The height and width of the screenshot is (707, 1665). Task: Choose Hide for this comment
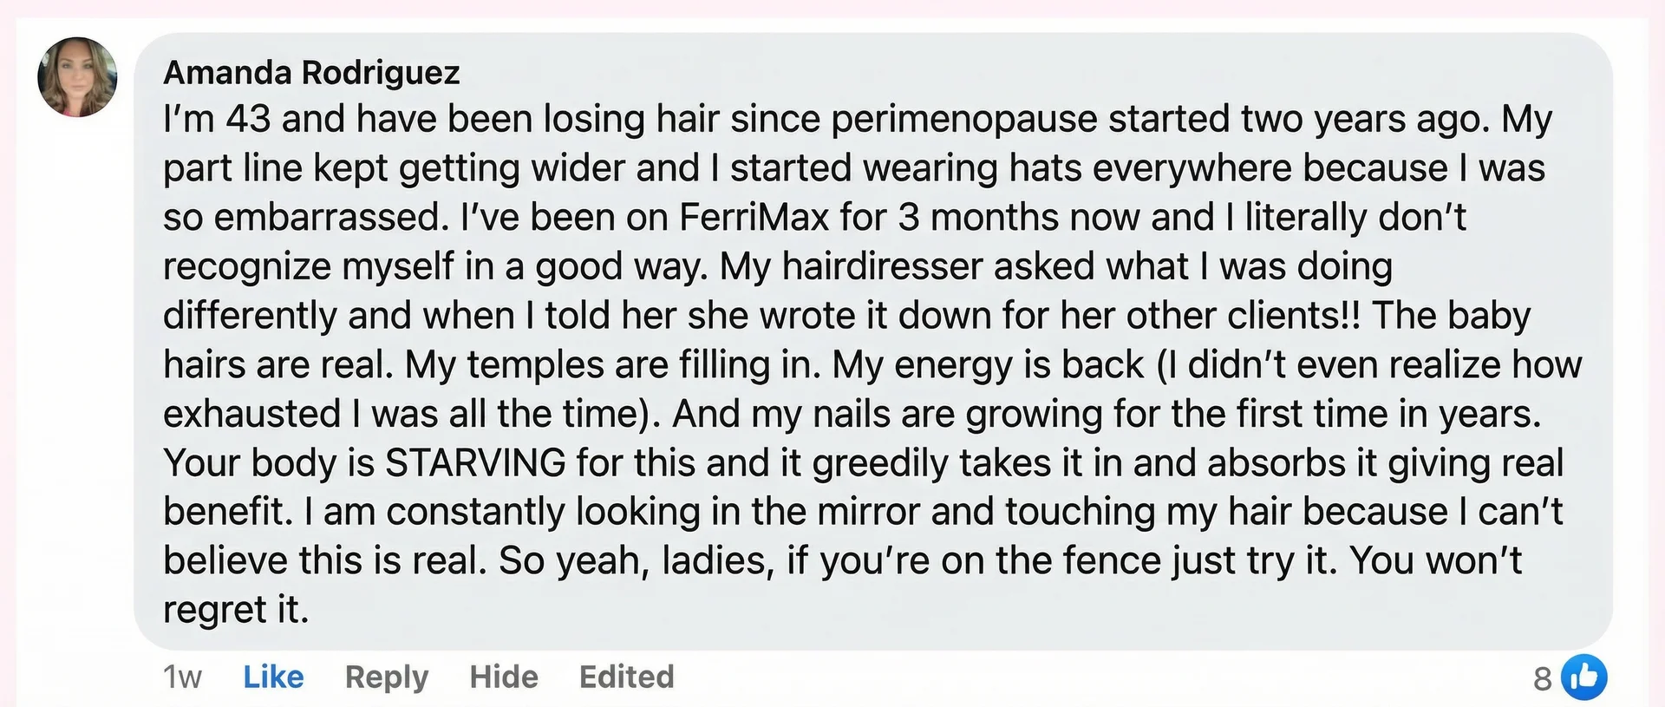click(503, 677)
